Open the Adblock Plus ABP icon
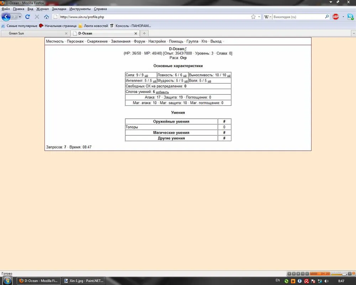The image size is (356, 285). click(336, 17)
